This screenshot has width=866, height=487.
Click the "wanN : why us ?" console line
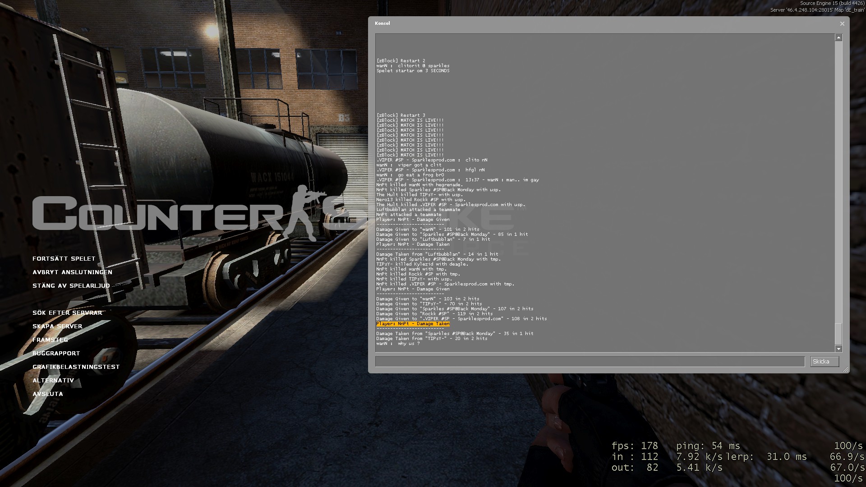398,344
